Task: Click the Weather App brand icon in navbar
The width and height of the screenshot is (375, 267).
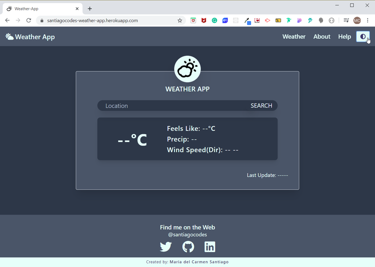Action: click(x=9, y=36)
